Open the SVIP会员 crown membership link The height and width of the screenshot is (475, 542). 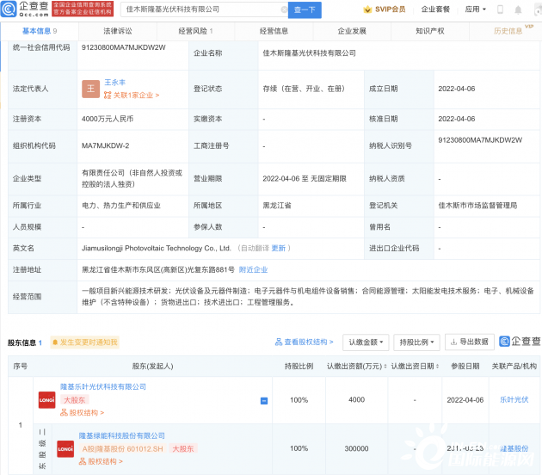tap(385, 9)
